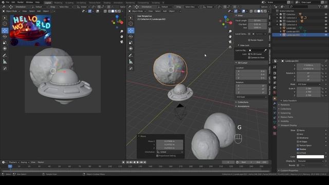The width and height of the screenshot is (329, 185).
Task: Toggle the Axis checkbox in Viewport Display
Action: [298, 134]
